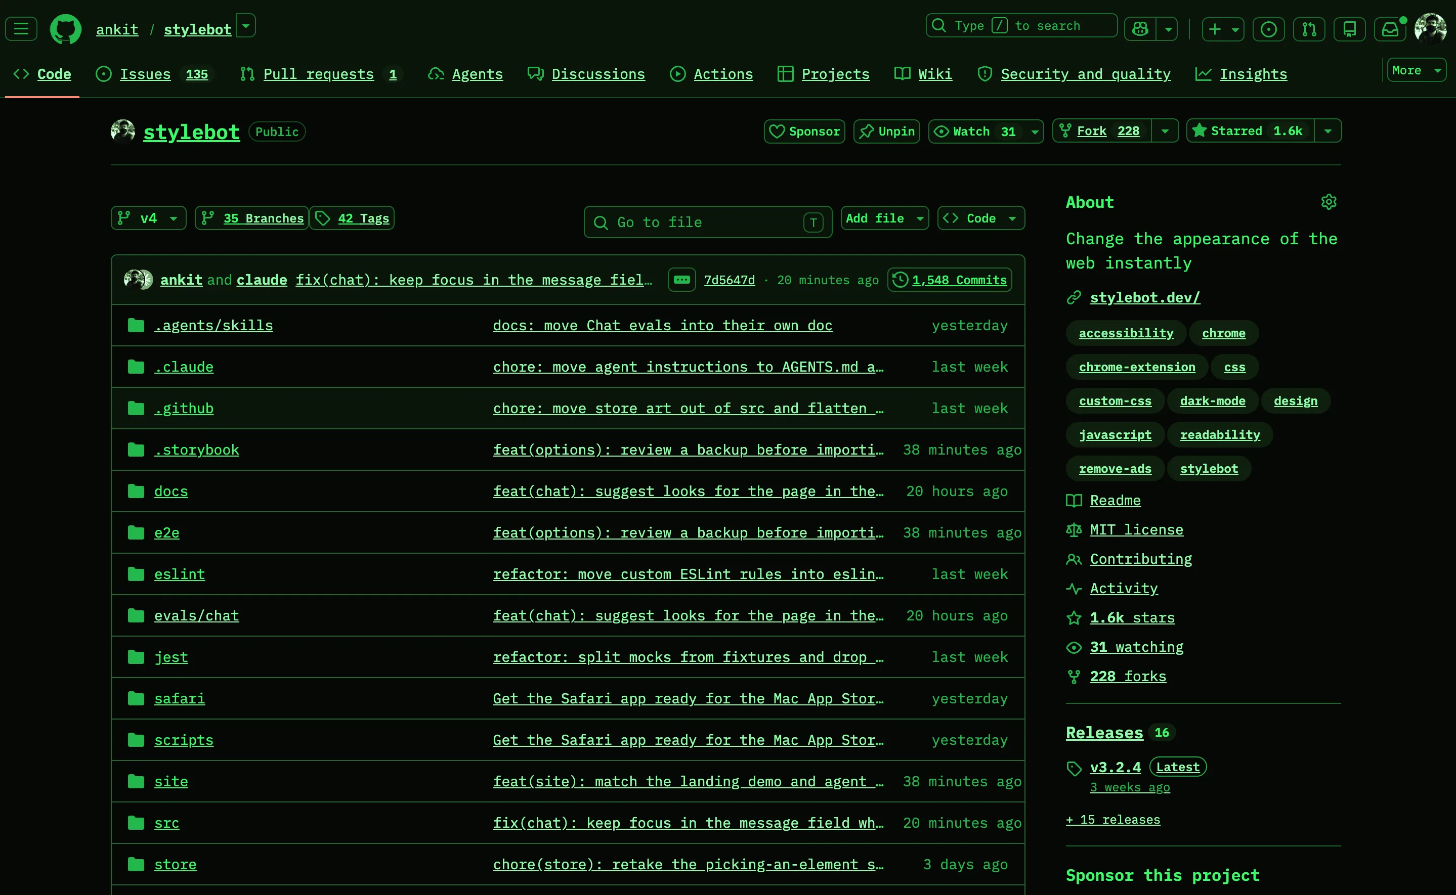
Task: Open Copilot chat icon in header
Action: point(1140,29)
